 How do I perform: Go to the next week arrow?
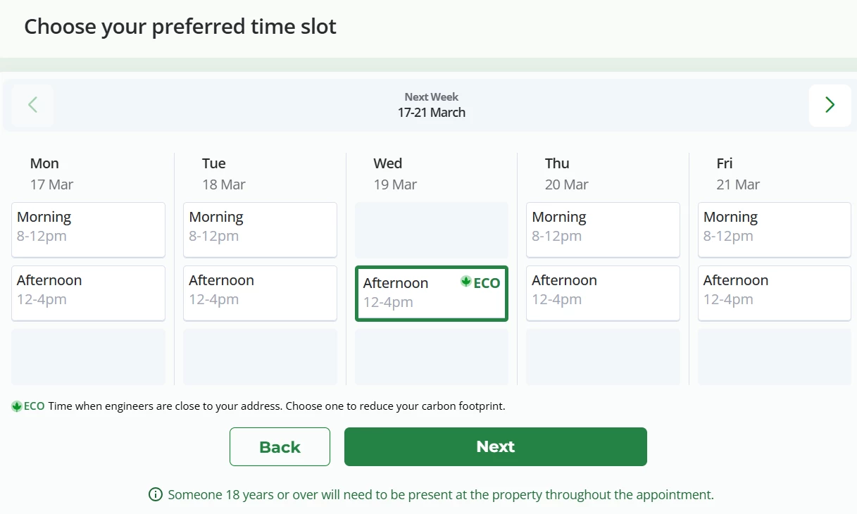tap(830, 106)
